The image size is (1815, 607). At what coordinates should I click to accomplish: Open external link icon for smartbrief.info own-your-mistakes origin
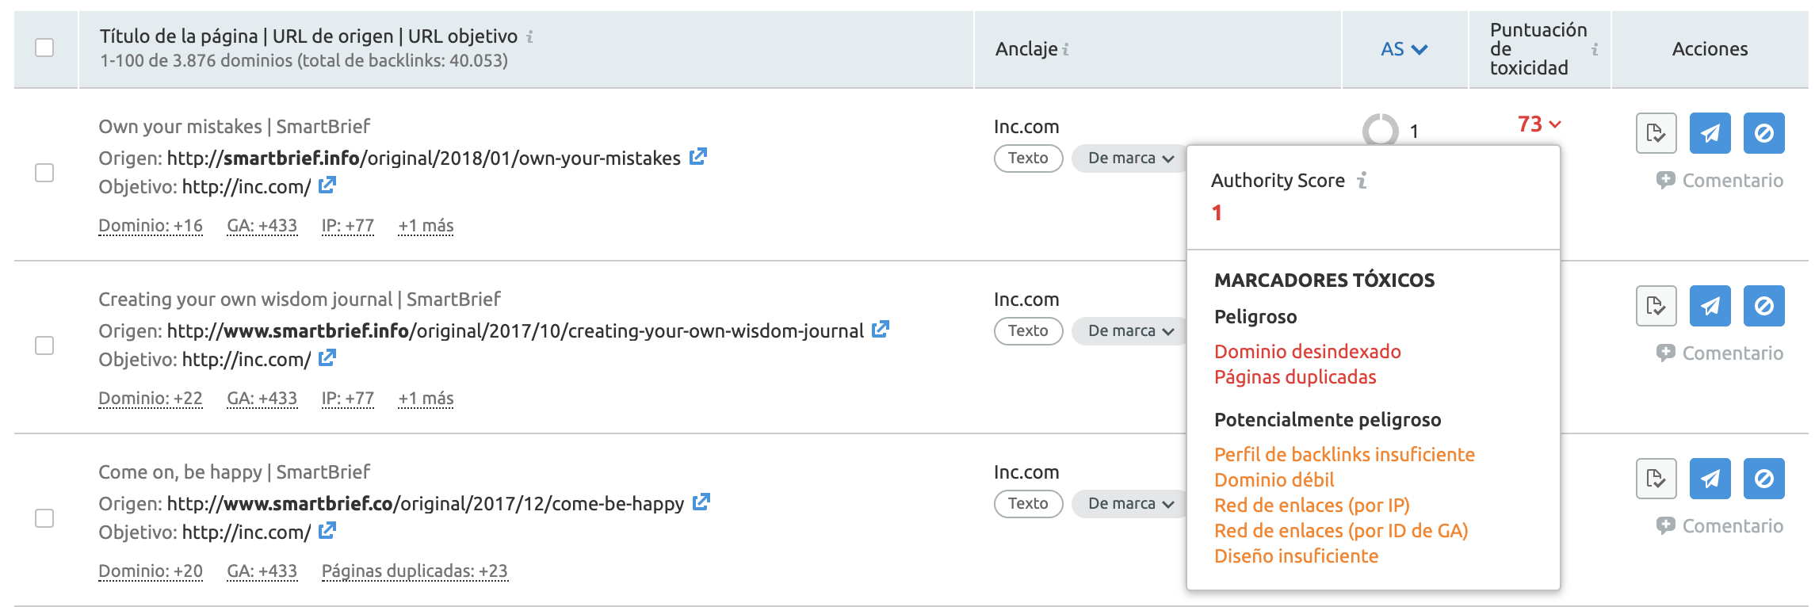click(x=698, y=157)
